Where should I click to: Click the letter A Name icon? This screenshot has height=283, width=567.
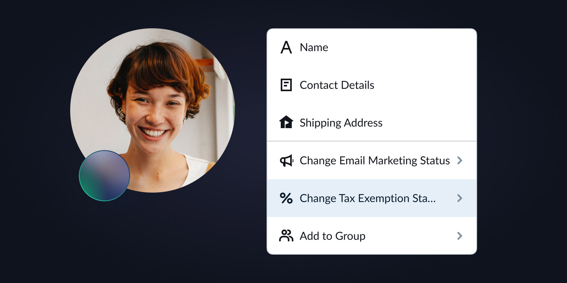(286, 48)
